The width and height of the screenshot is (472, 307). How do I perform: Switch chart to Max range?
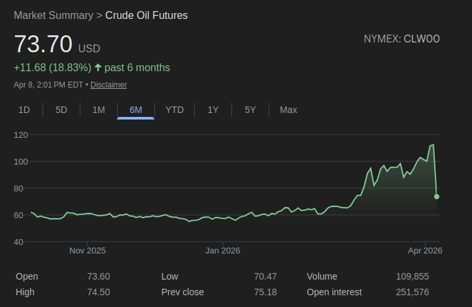288,110
